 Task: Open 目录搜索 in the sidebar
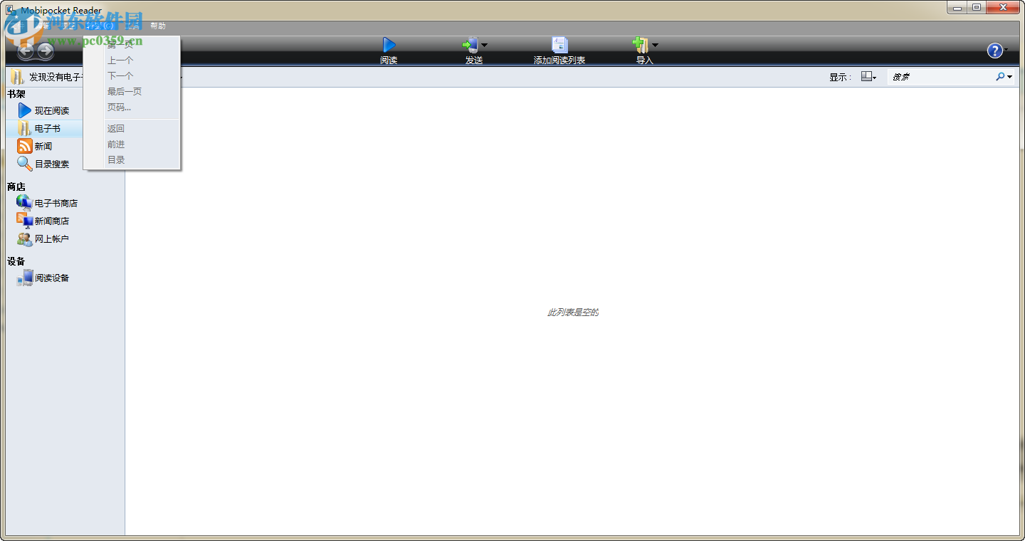(44, 164)
